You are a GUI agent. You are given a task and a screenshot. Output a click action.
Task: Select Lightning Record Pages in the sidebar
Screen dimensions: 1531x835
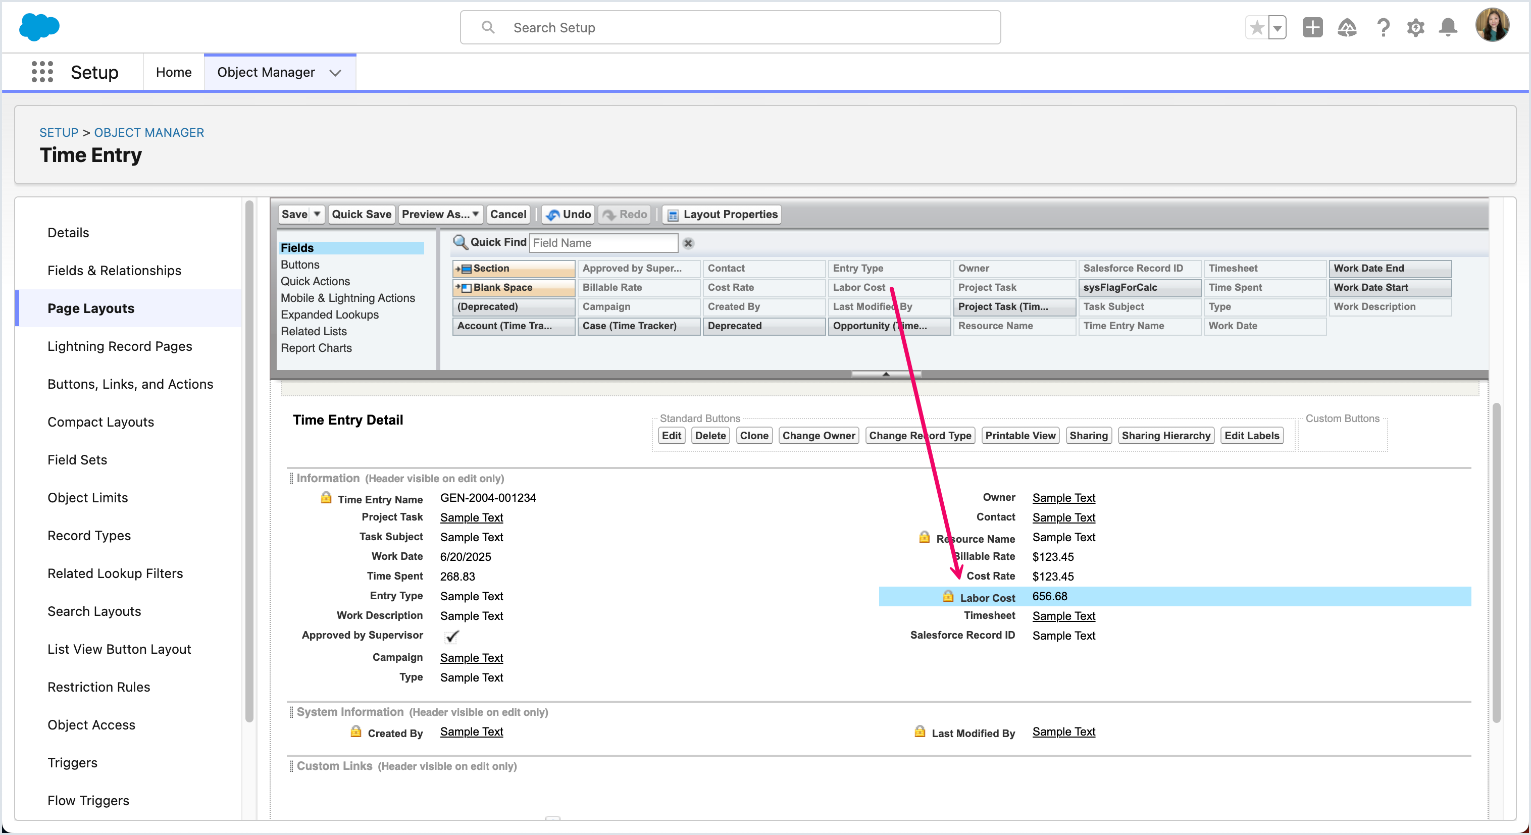[x=120, y=346]
